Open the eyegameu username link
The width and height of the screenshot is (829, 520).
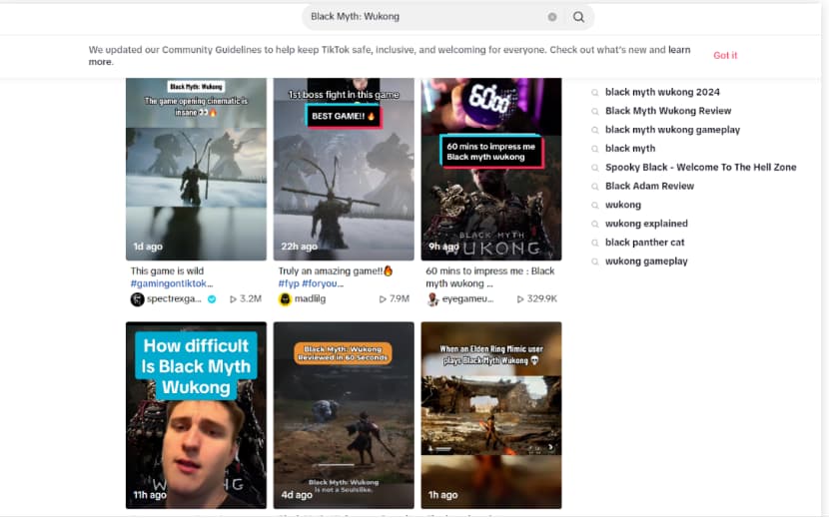tap(467, 299)
